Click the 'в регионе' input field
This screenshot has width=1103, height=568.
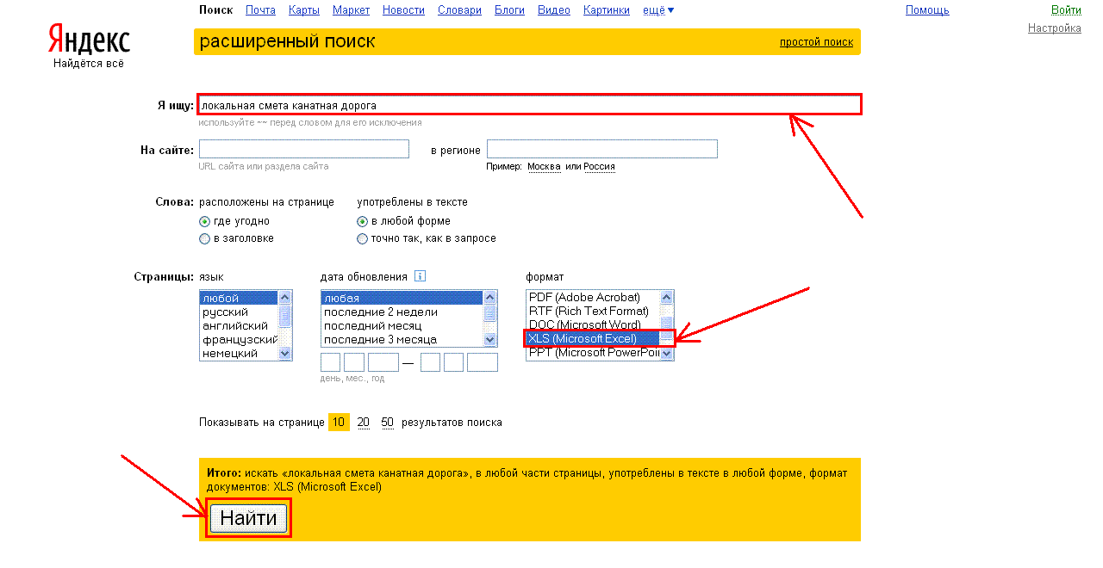tap(602, 149)
